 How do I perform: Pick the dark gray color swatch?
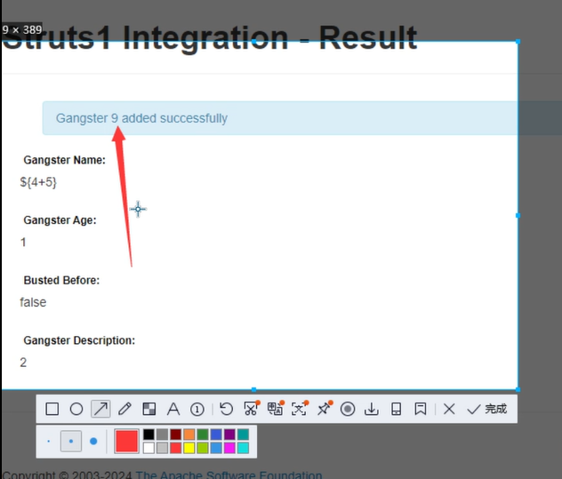point(162,435)
